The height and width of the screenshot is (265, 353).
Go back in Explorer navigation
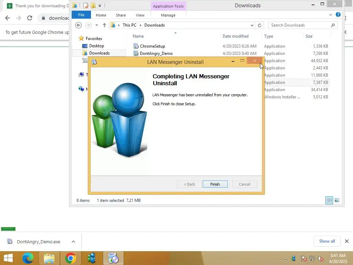click(78, 25)
